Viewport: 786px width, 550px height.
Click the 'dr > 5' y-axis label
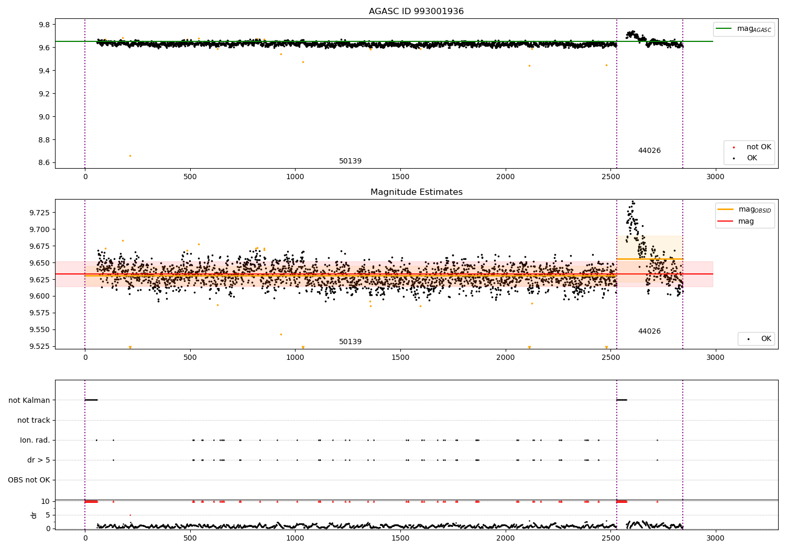click(39, 460)
